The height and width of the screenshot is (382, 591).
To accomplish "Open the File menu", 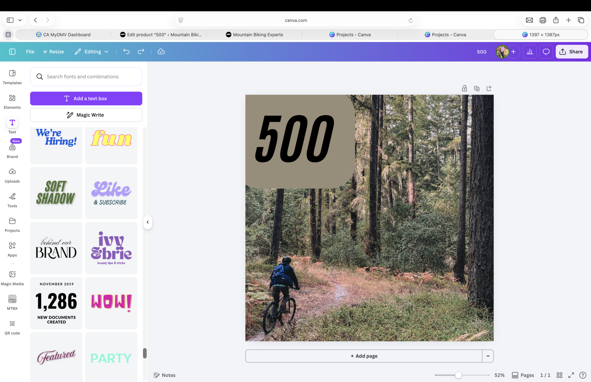I will [x=30, y=52].
